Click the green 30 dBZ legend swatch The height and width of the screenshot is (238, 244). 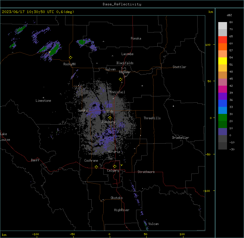(222, 118)
